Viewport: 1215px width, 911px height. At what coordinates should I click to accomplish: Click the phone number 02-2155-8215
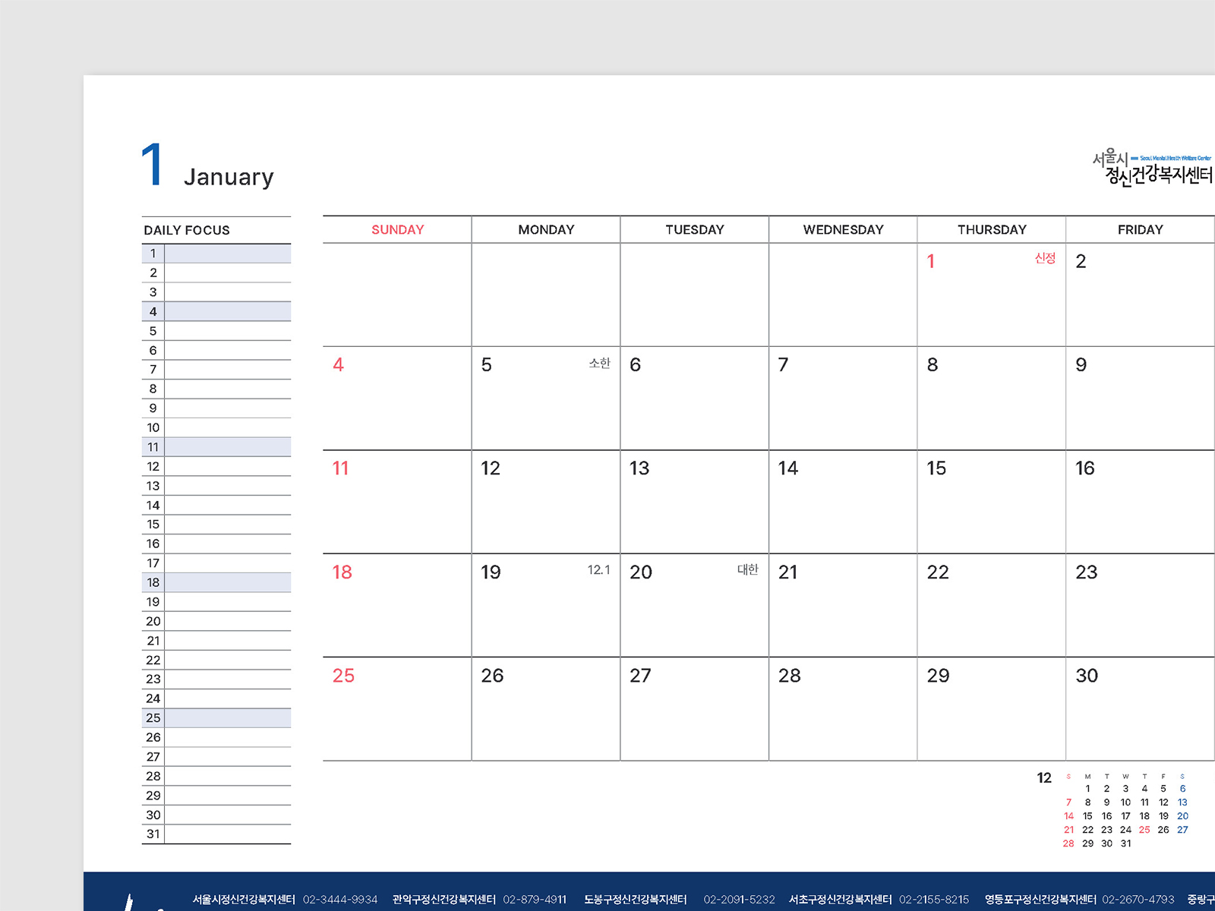point(934,900)
